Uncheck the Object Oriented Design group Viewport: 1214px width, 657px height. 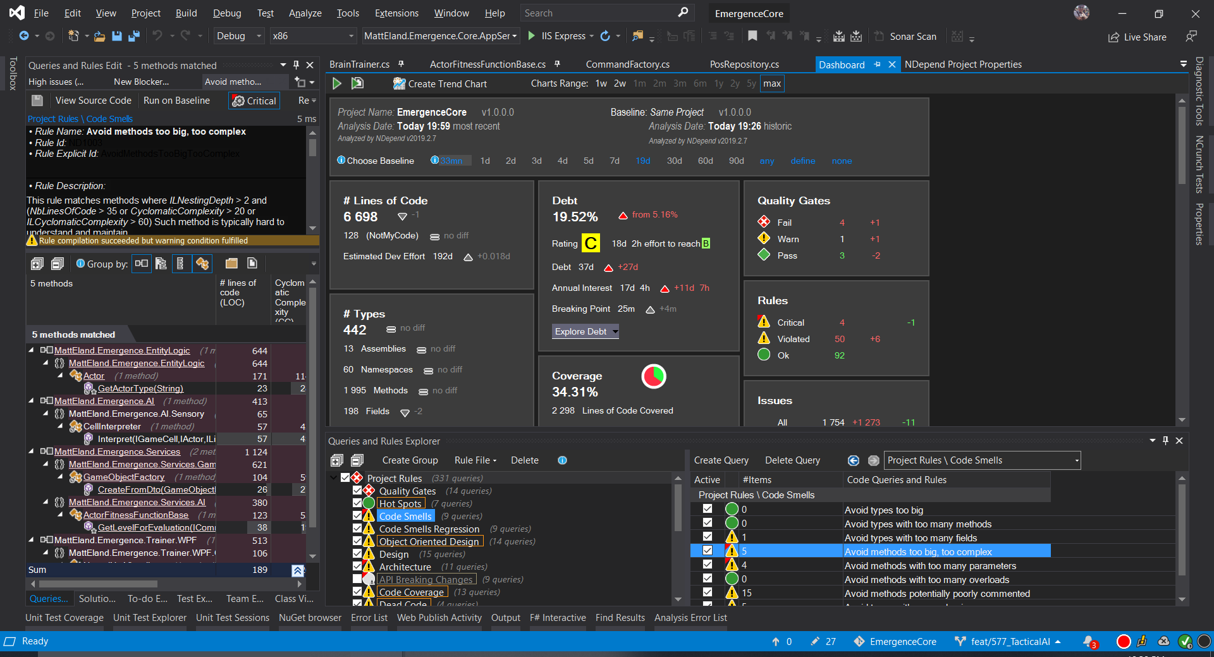pyautogui.click(x=358, y=541)
